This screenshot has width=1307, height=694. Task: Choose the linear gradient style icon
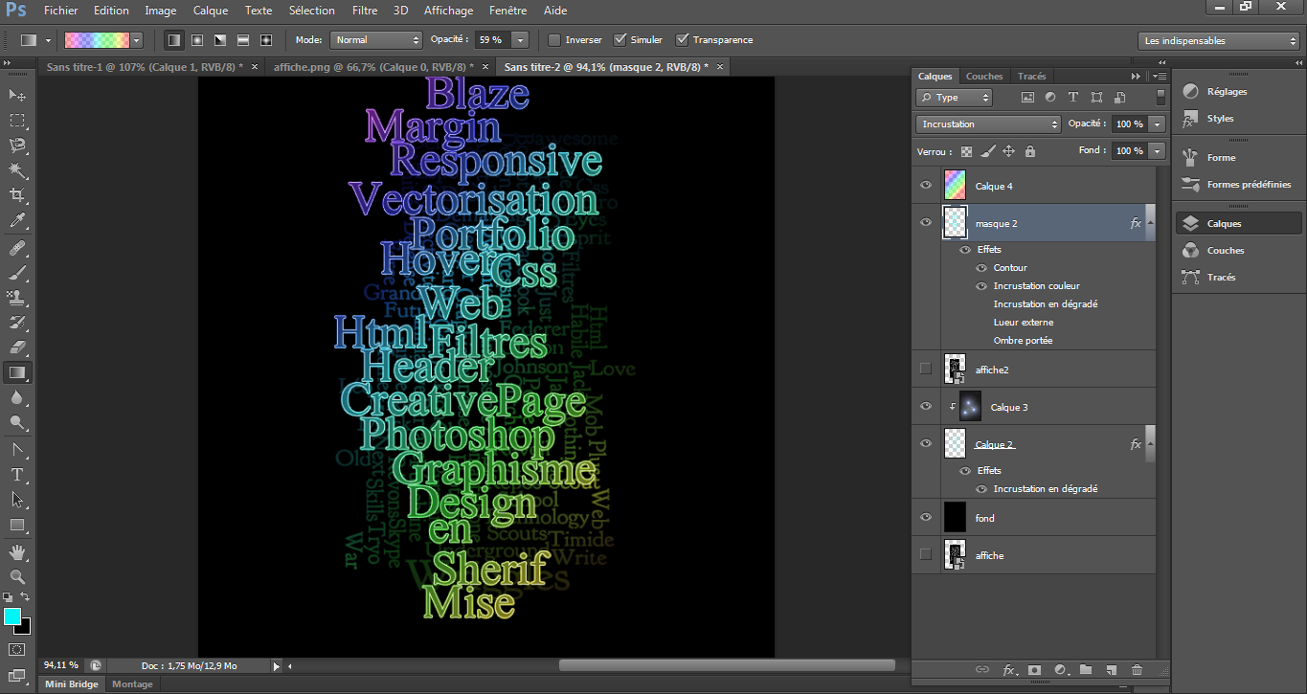coord(174,40)
